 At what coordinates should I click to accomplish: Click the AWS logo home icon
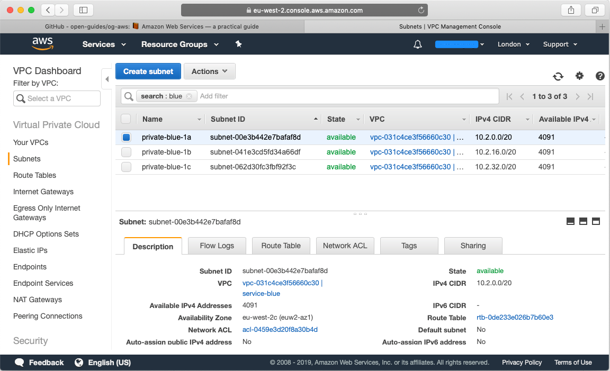coord(42,43)
